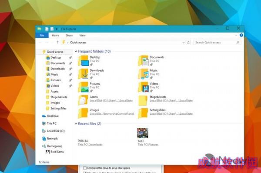Image resolution: width=261 pixels, height=173 pixels.
Task: Open the Customize Quick Access Toolbar dropdown
Action: [57, 29]
